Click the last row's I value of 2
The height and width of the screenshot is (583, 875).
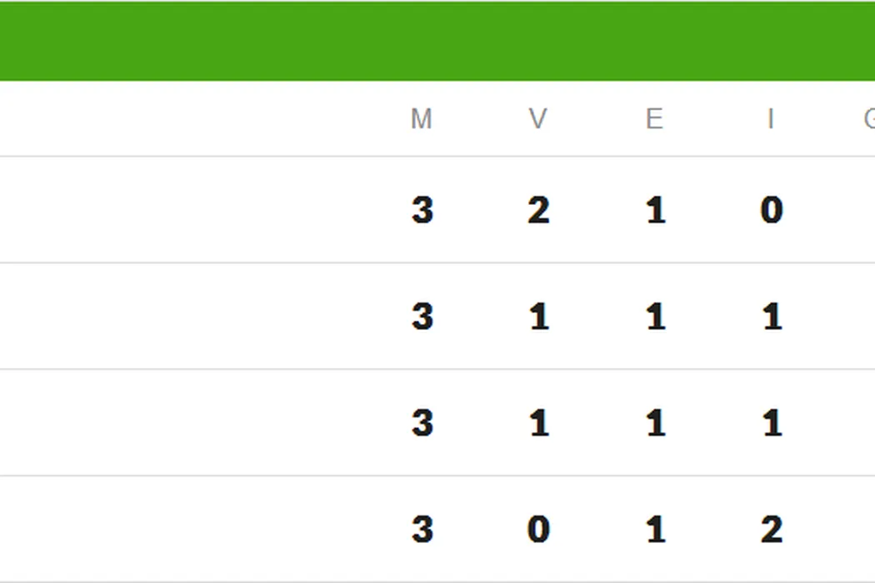pos(772,530)
